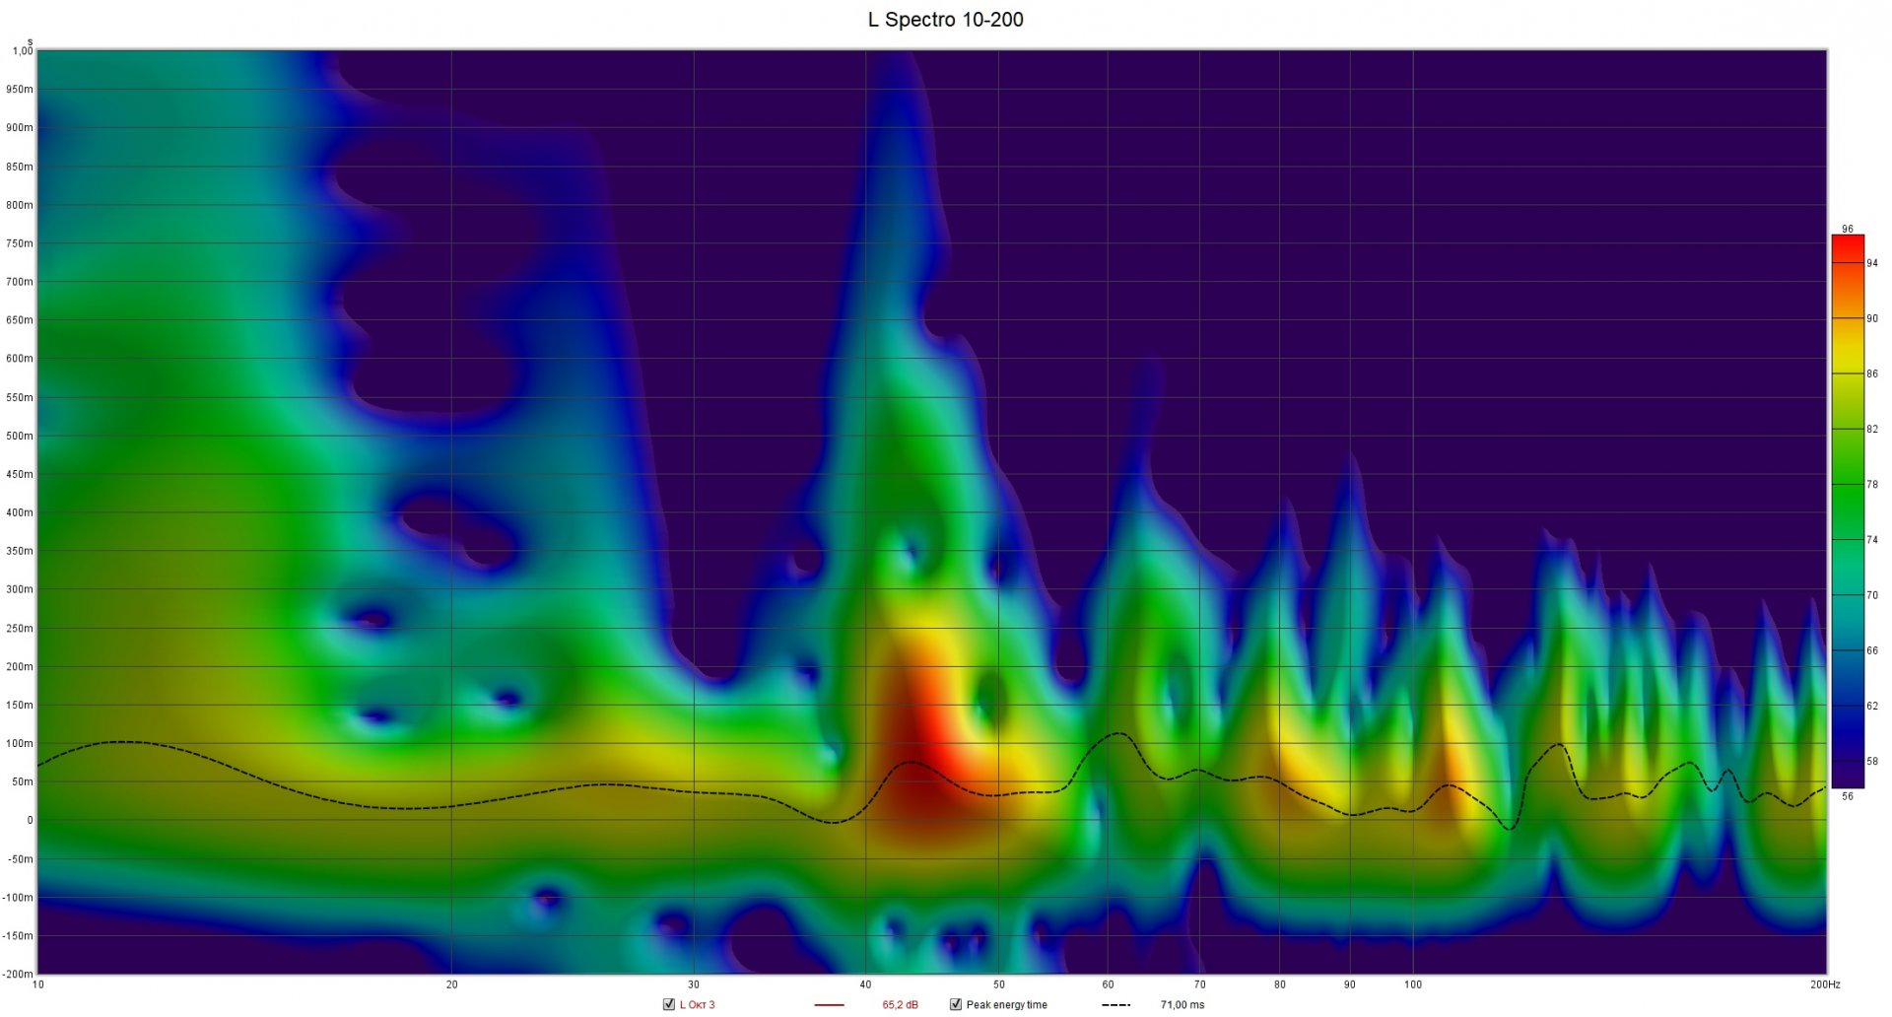Click the "56" value below the color scale
This screenshot has width=1892, height=1017.
1848,796
